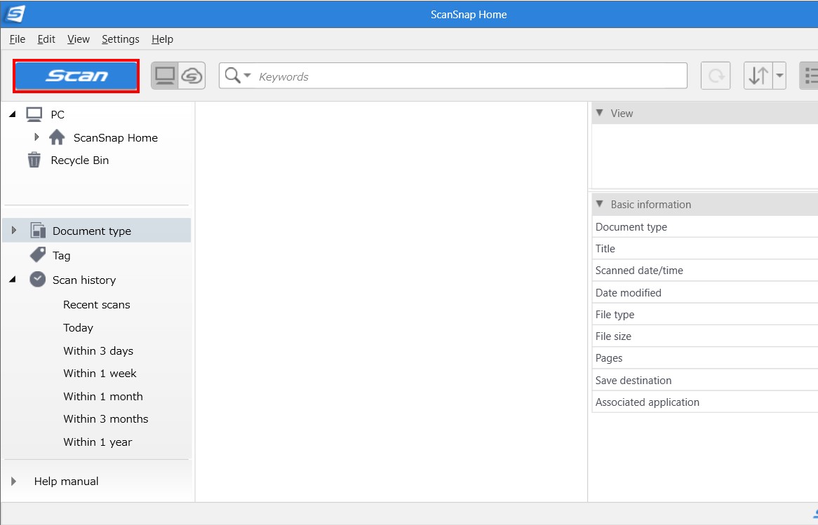The image size is (818, 525).
Task: Select Today in scan history
Action: click(79, 327)
